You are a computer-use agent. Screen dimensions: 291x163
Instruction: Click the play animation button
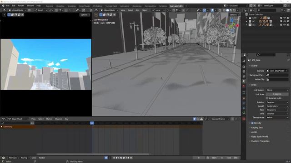coord(124,158)
